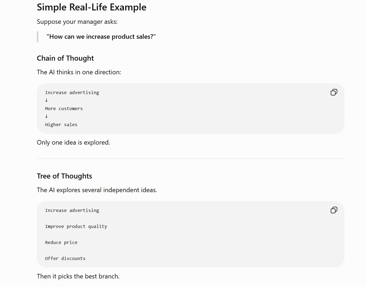Click the Chain of Thought heading
The height and width of the screenshot is (287, 366).
pyautogui.click(x=65, y=58)
